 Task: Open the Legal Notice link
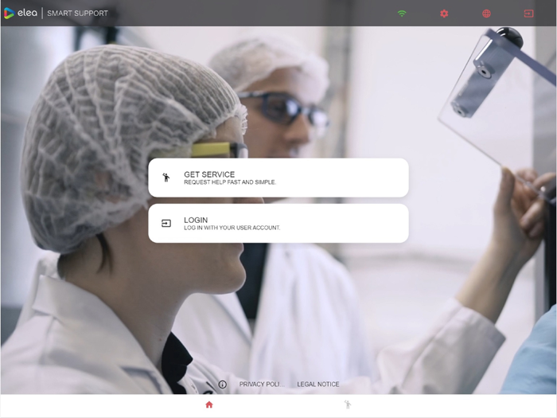pyautogui.click(x=318, y=385)
